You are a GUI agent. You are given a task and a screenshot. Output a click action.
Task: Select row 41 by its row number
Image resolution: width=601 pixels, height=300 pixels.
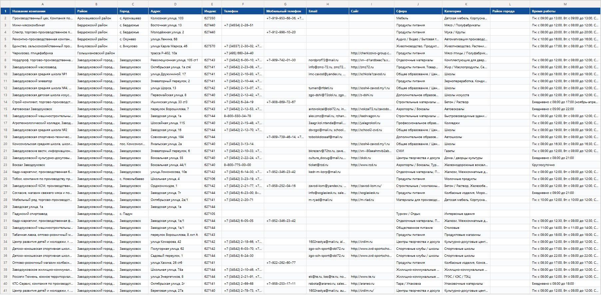[x=5, y=291]
